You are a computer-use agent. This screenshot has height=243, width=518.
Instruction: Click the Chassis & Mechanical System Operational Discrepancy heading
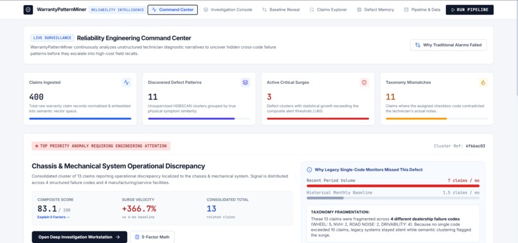pyautogui.click(x=118, y=166)
